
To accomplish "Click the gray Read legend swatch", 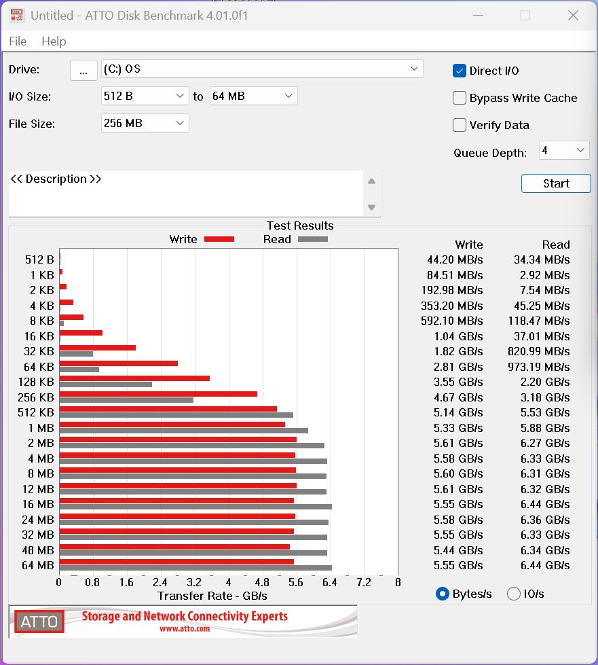I will click(313, 239).
